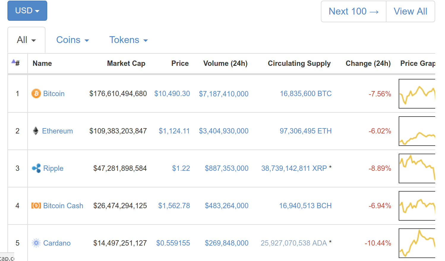This screenshot has height=261, width=445.
Task: Click Bitcoin Cash market cap $26,474,294,125
Action: tap(120, 206)
